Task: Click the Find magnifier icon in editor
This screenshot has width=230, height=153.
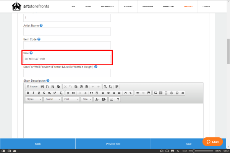Action: 105,87
